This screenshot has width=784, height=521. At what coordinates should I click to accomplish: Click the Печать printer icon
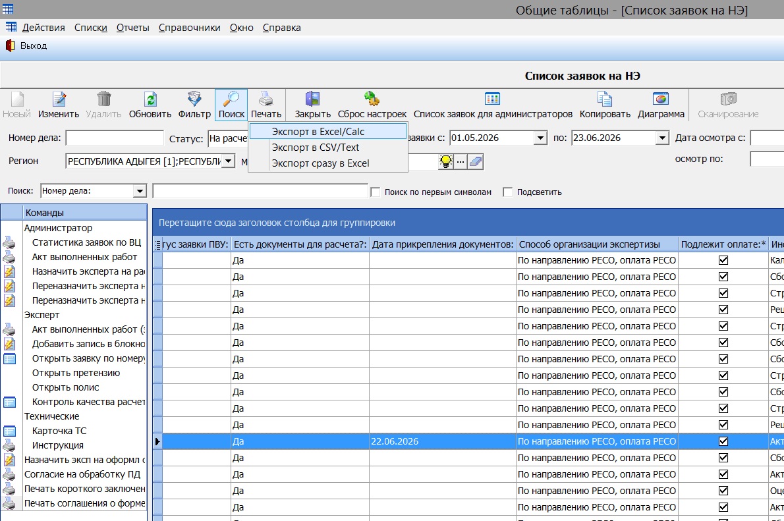pos(266,105)
